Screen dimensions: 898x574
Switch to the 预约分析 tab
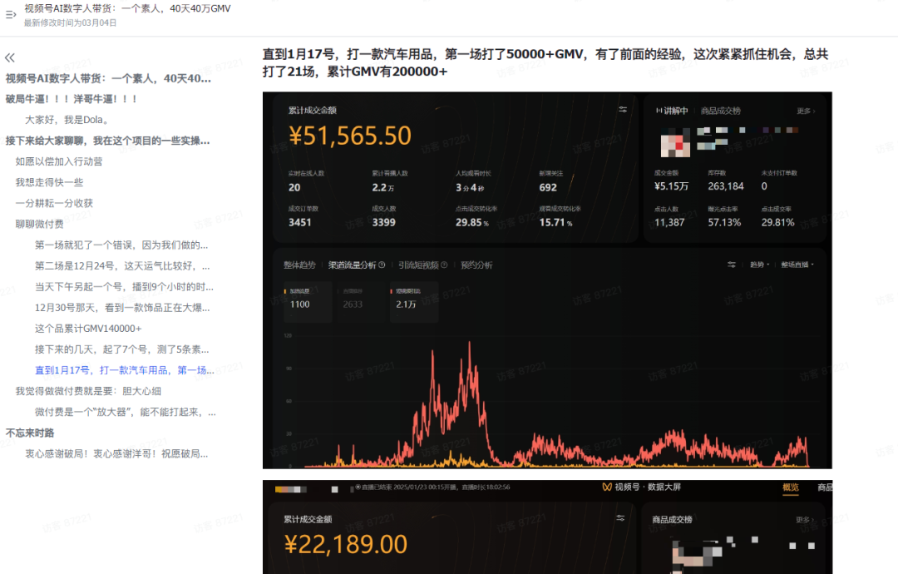click(476, 265)
